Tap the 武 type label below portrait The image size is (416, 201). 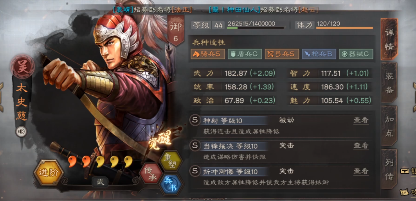tap(100, 182)
